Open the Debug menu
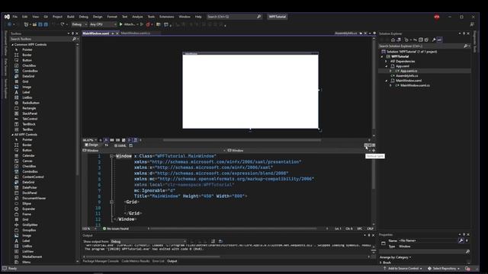Viewport: 488px width, 274px height. pyautogui.click(x=83, y=17)
